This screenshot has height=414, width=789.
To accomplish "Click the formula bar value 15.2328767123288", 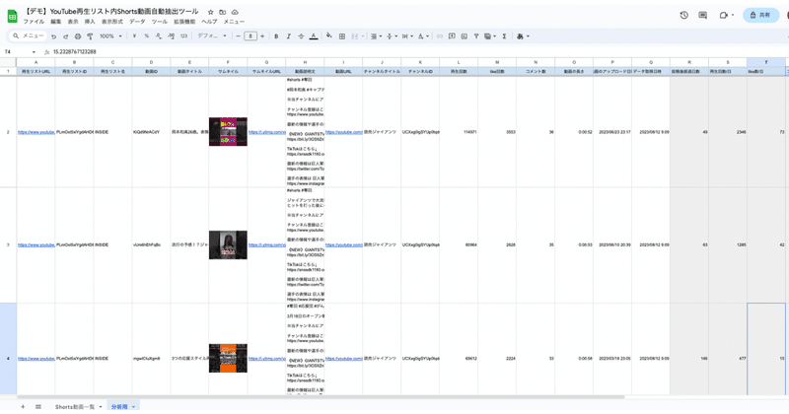I will 75,52.
